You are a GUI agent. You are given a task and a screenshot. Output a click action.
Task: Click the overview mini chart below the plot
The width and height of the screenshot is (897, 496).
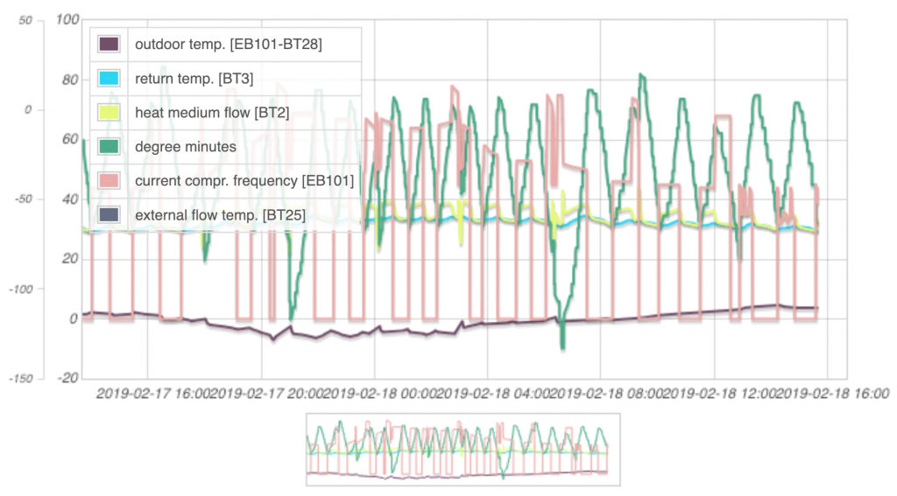[463, 449]
